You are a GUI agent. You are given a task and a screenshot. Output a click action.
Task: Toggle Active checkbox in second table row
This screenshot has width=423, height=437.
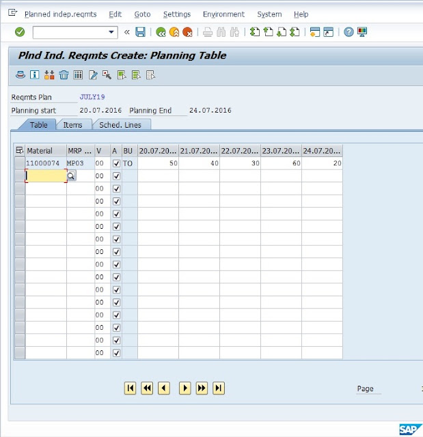pos(116,176)
